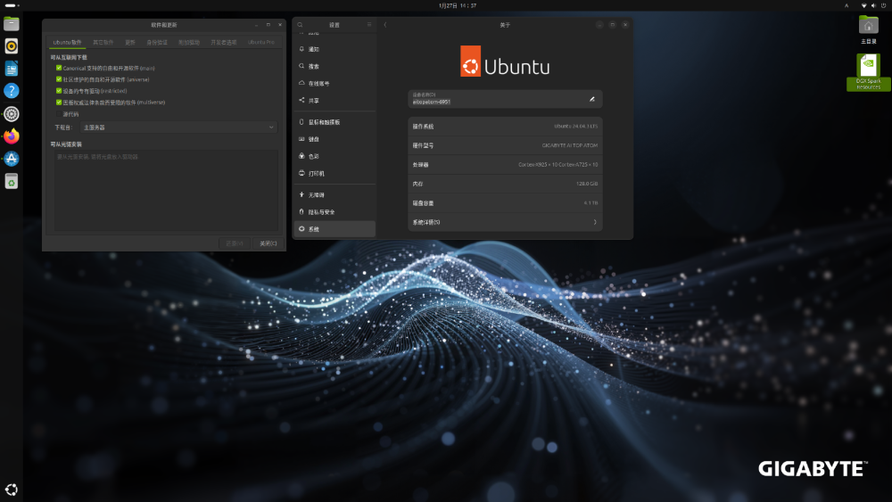Viewport: 892px width, 502px height.
Task: Click the device name field
Action: pos(505,99)
